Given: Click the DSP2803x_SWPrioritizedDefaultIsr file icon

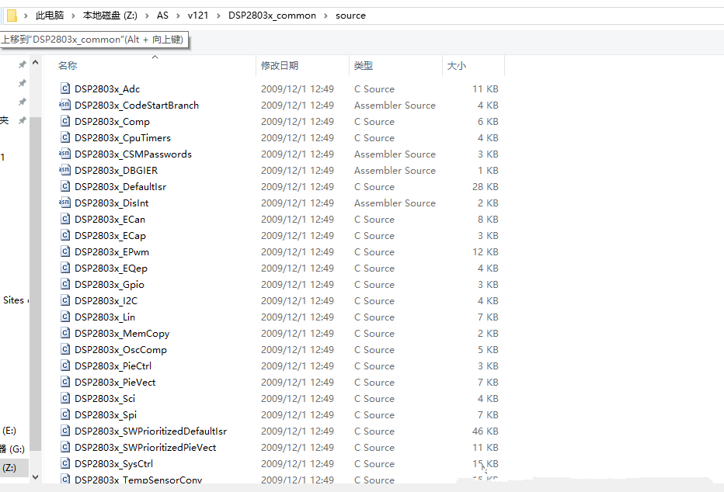Looking at the screenshot, I should coord(65,431).
